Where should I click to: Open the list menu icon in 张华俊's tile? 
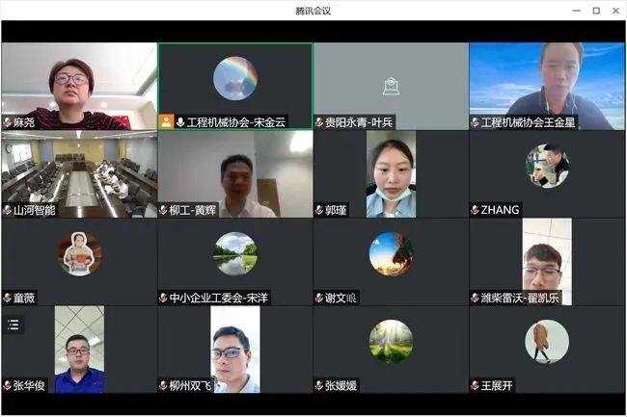[13, 325]
